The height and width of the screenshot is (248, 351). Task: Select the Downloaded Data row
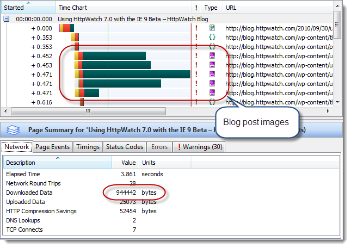[171, 193]
